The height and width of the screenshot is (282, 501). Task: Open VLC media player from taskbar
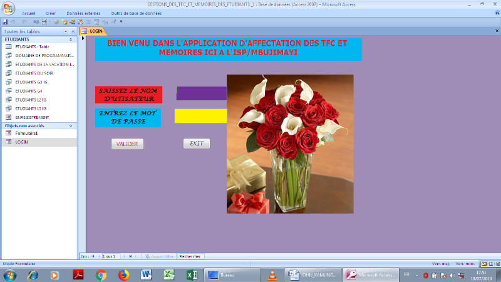pos(272,275)
